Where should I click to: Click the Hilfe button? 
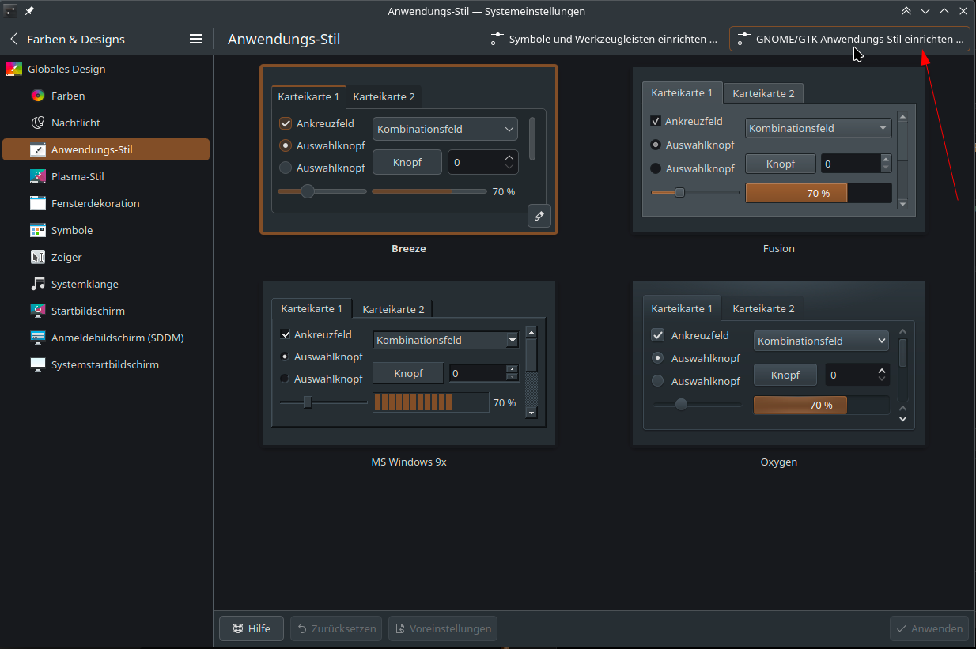point(252,628)
